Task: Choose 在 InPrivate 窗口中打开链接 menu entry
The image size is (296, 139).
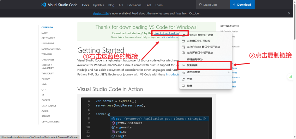Action: [205, 47]
